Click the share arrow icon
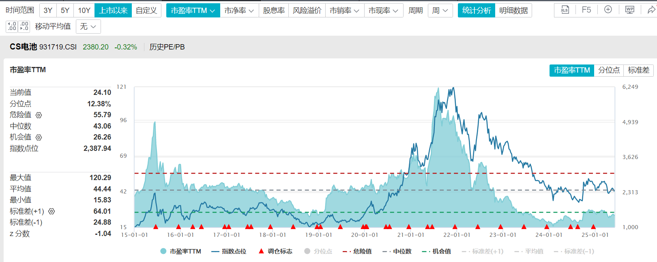This screenshot has width=657, height=262. pos(651,10)
